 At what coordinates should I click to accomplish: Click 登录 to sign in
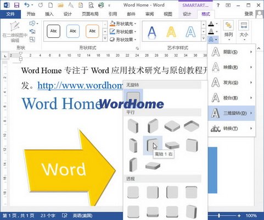(x=249, y=14)
